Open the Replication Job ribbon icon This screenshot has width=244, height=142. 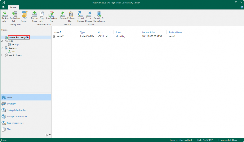[15, 16]
